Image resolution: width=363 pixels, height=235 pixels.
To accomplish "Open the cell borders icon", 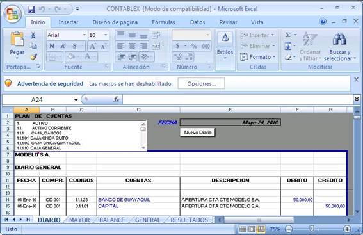I will (52, 57).
